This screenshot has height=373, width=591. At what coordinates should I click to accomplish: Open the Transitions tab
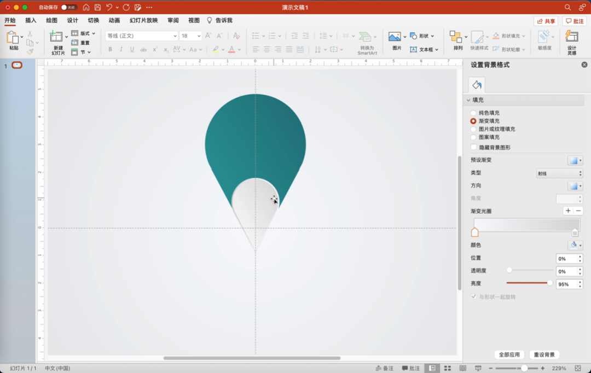click(x=94, y=20)
